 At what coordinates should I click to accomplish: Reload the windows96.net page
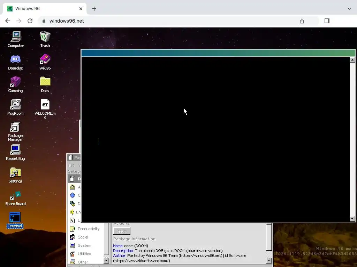pyautogui.click(x=30, y=21)
